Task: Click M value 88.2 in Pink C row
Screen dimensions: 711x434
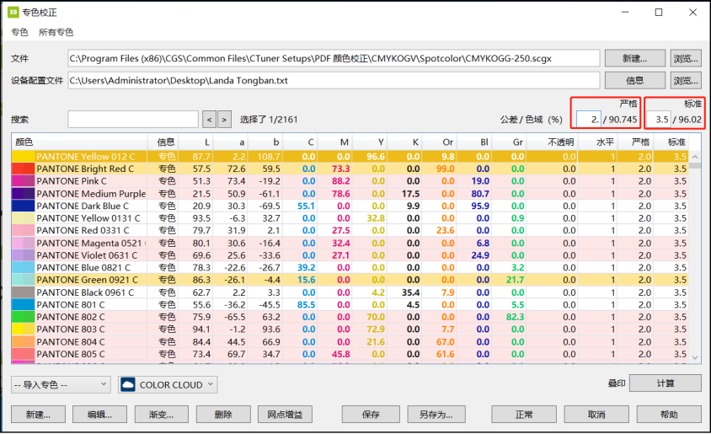Action: point(341,181)
